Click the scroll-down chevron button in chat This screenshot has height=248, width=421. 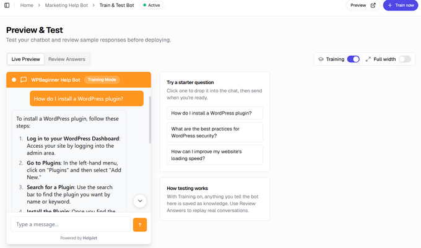click(x=140, y=201)
